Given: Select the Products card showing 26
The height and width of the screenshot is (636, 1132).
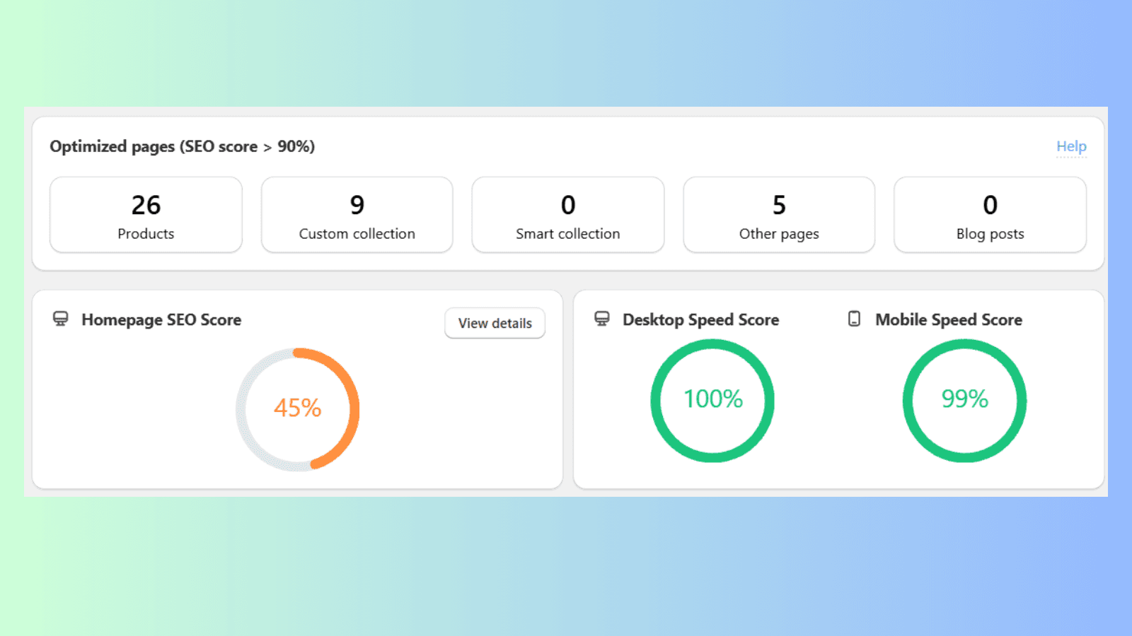Looking at the screenshot, I should pyautogui.click(x=146, y=215).
